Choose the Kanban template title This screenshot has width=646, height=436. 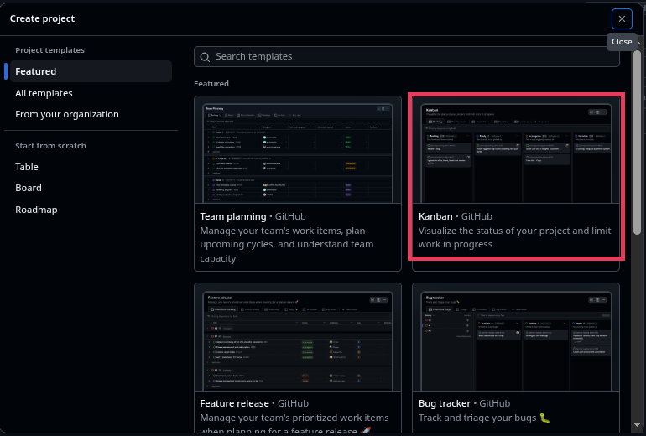(435, 216)
